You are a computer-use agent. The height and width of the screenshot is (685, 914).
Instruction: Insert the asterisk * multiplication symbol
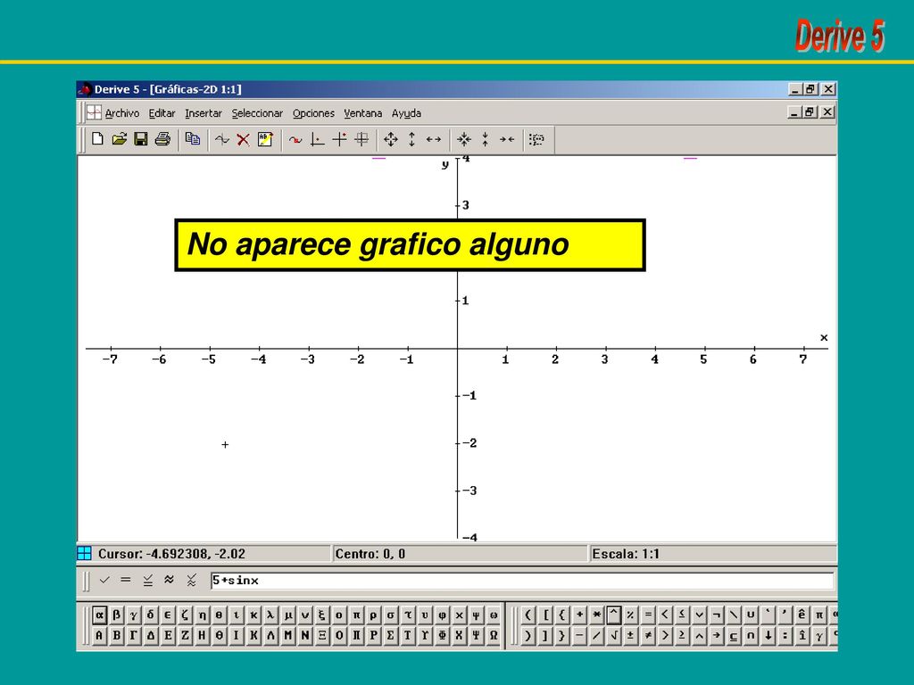[x=595, y=615]
